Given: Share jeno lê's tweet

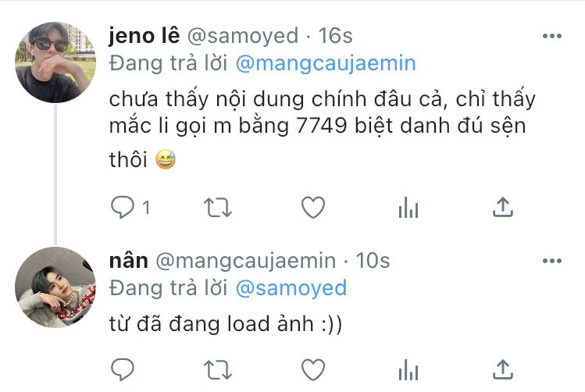Looking at the screenshot, I should [x=503, y=207].
